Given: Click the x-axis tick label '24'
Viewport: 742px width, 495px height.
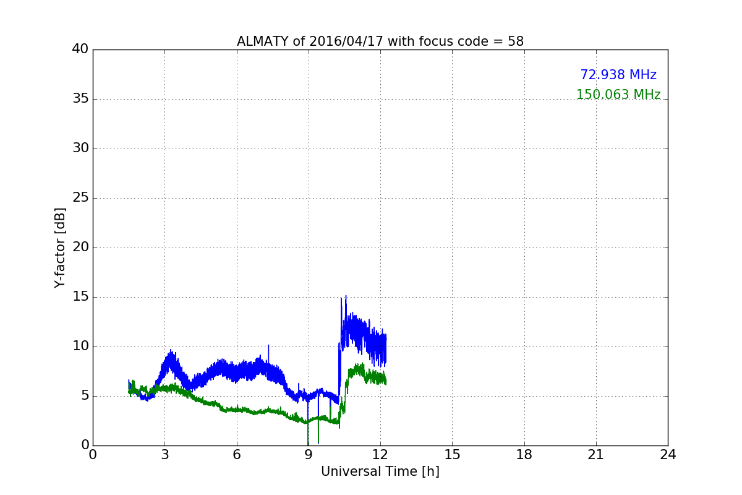Looking at the screenshot, I should pyautogui.click(x=668, y=455).
